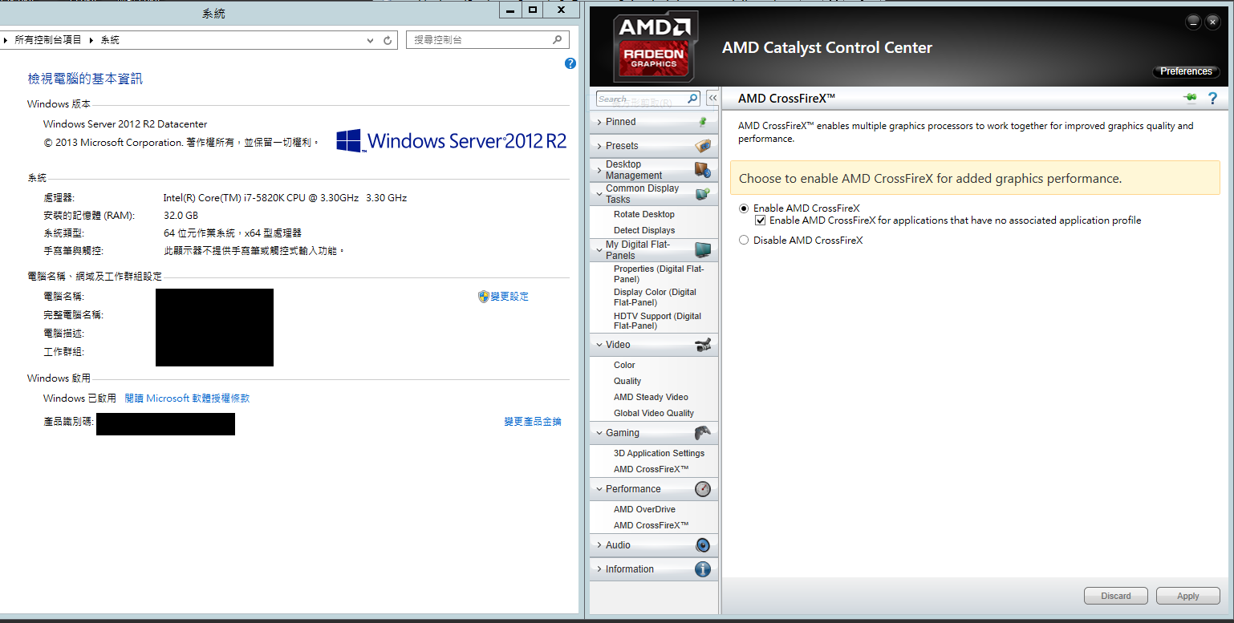The width and height of the screenshot is (1234, 623).
Task: Click the Discard button
Action: click(x=1115, y=596)
